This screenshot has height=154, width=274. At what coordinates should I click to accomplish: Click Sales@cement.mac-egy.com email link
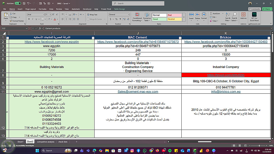138,92
